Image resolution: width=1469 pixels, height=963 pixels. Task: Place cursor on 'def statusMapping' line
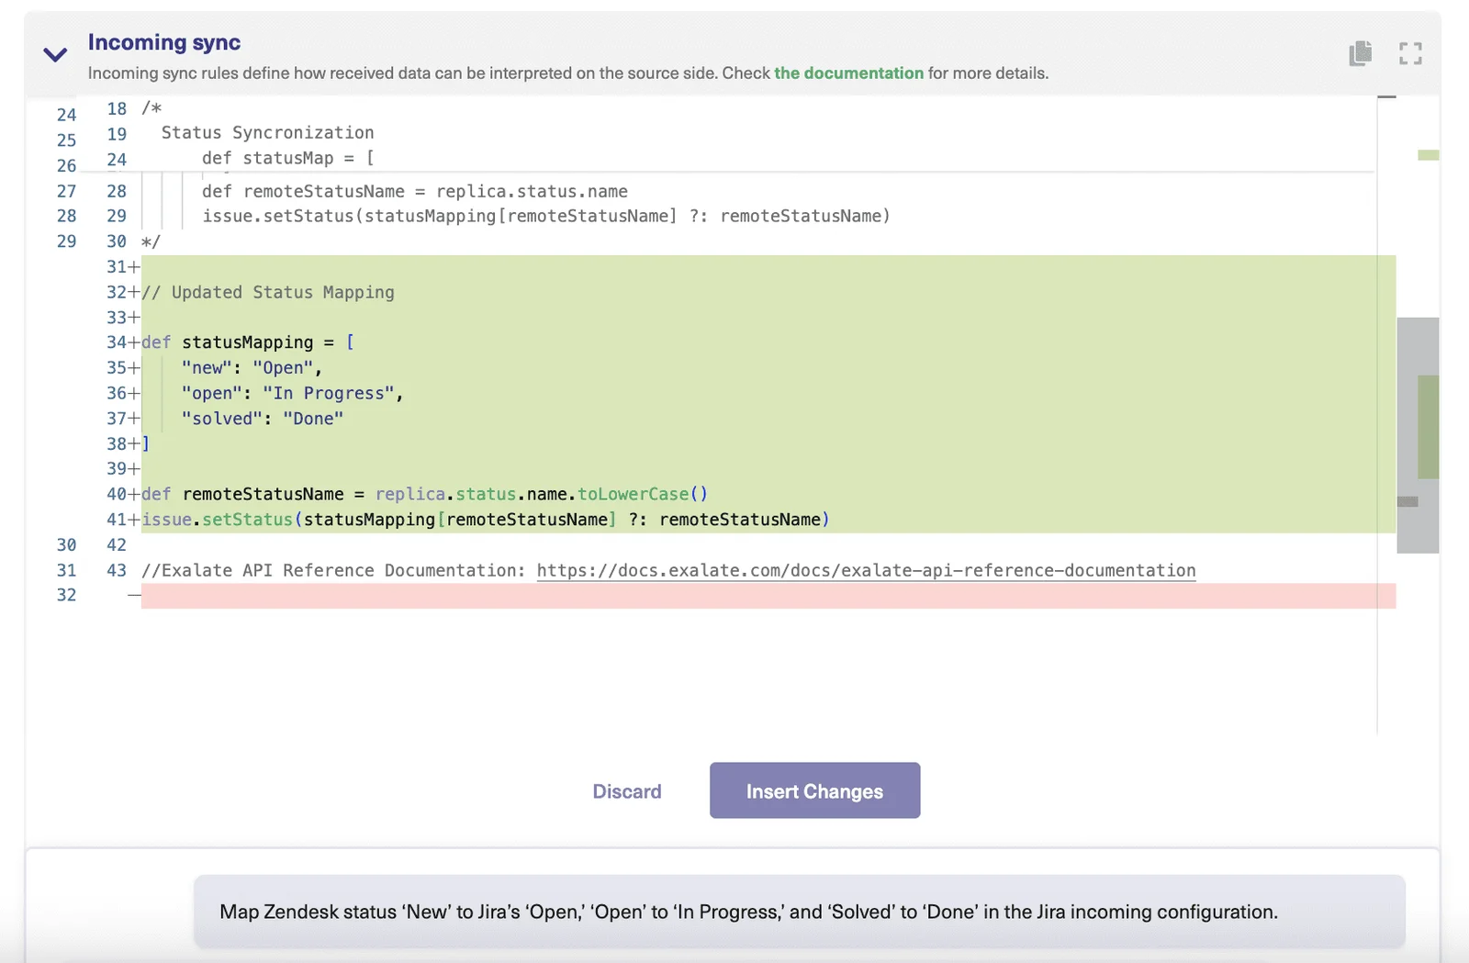[x=248, y=342]
